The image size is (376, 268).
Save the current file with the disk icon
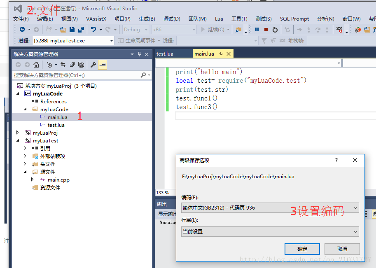coord(72,30)
